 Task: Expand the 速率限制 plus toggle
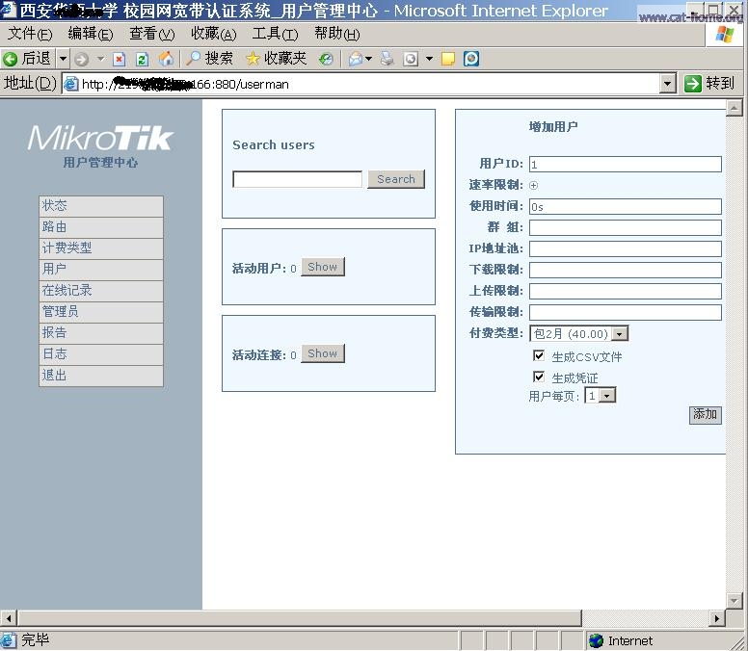[x=534, y=185]
